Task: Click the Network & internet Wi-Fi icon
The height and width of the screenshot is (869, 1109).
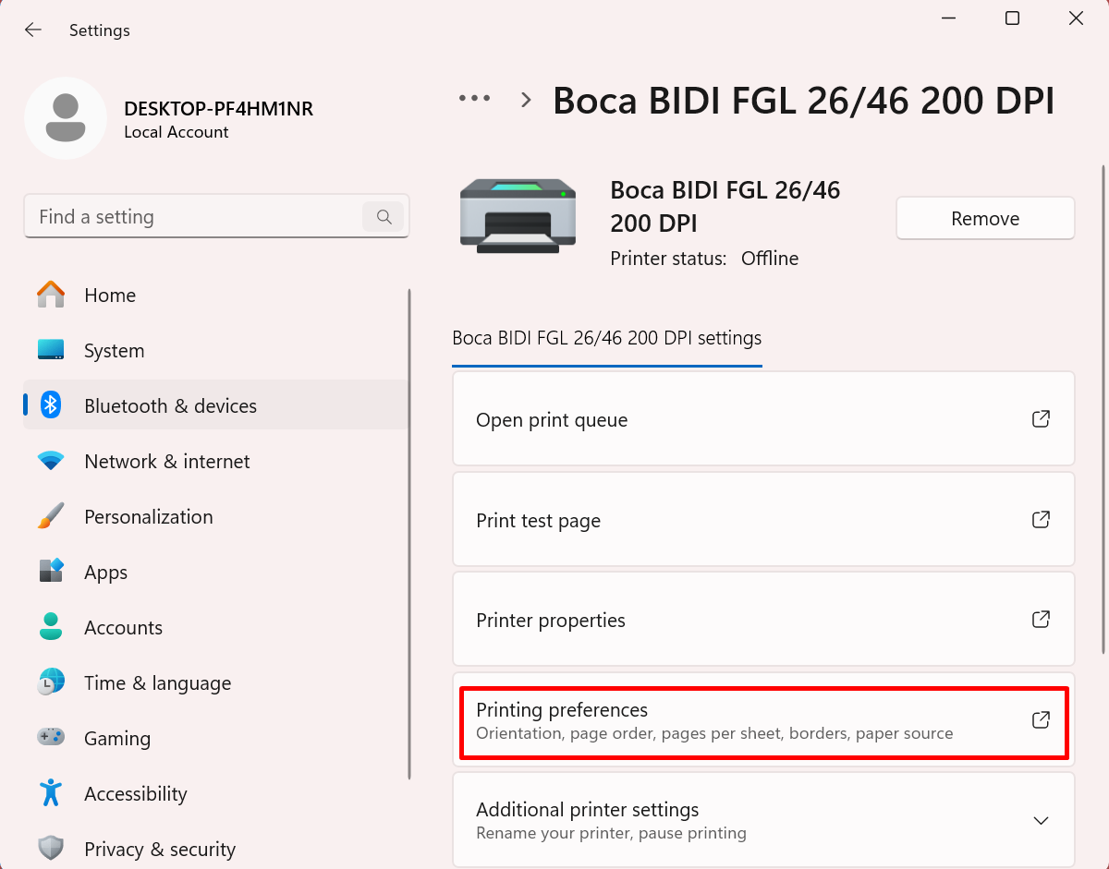Action: pyautogui.click(x=51, y=461)
